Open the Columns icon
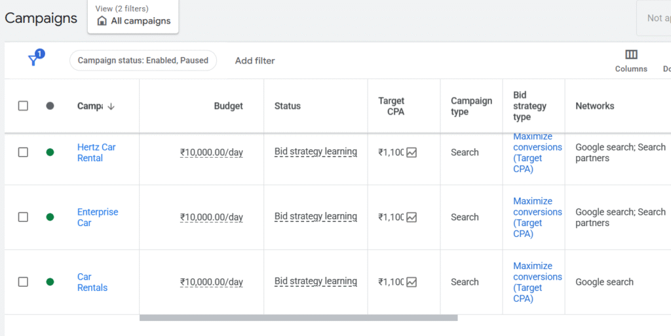Screen dimensions: 671x336 click(x=631, y=55)
